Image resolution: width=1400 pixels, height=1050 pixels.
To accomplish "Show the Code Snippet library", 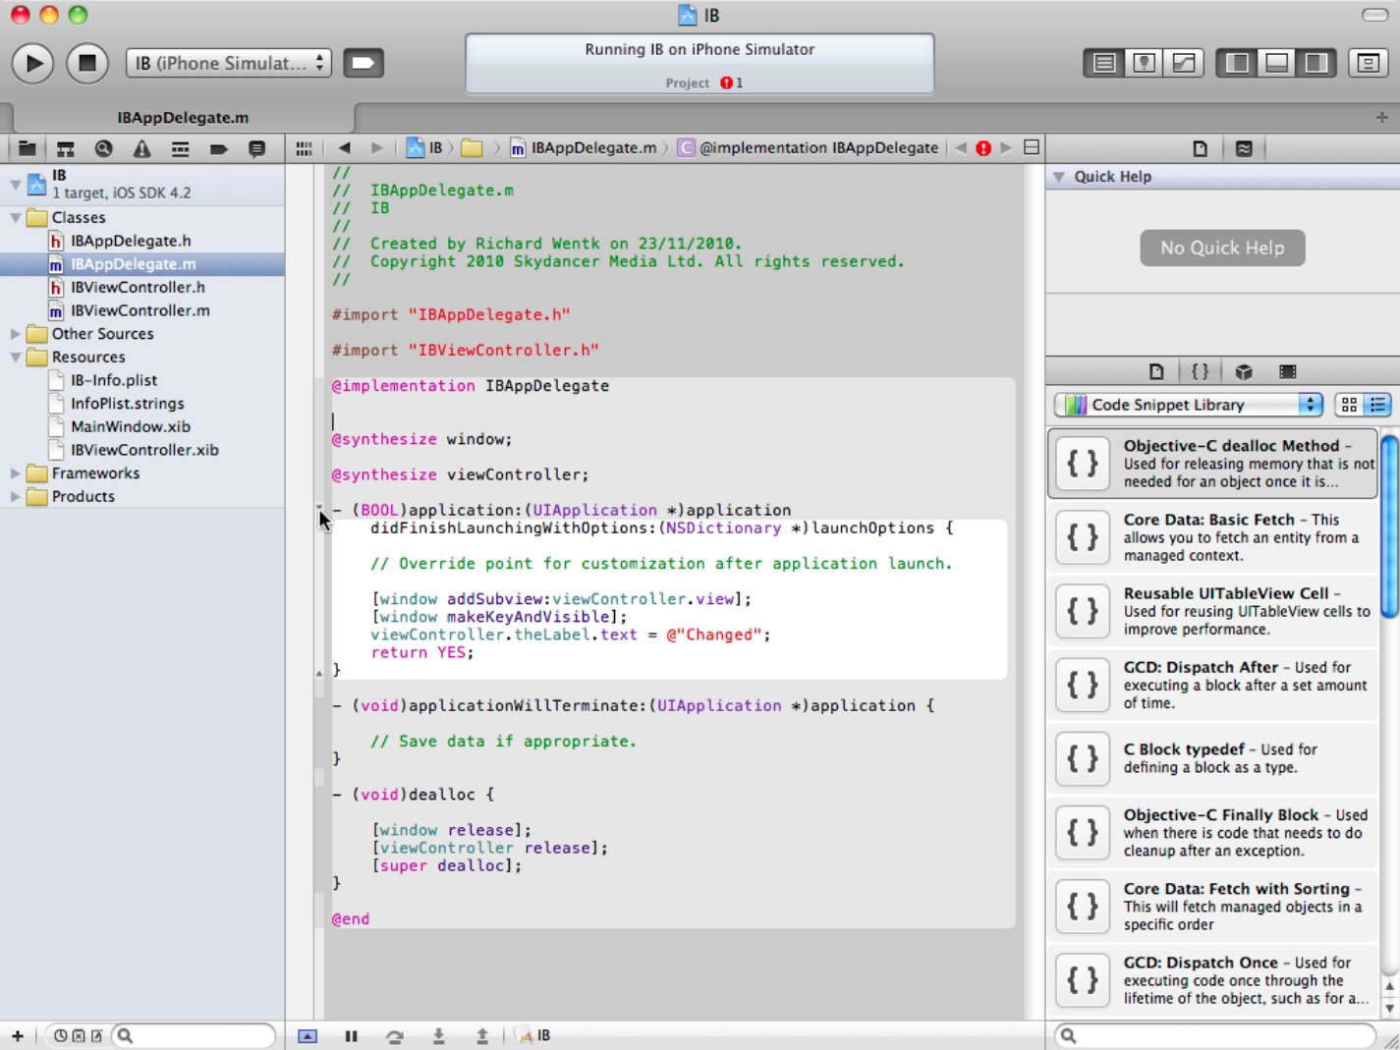I will pyautogui.click(x=1200, y=371).
